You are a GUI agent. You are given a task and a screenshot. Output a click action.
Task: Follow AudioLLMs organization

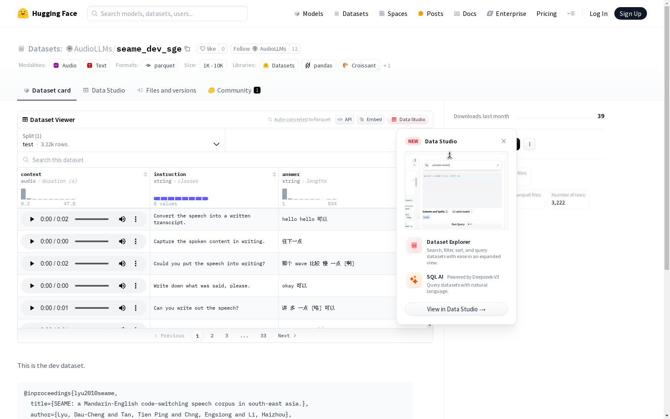point(260,49)
